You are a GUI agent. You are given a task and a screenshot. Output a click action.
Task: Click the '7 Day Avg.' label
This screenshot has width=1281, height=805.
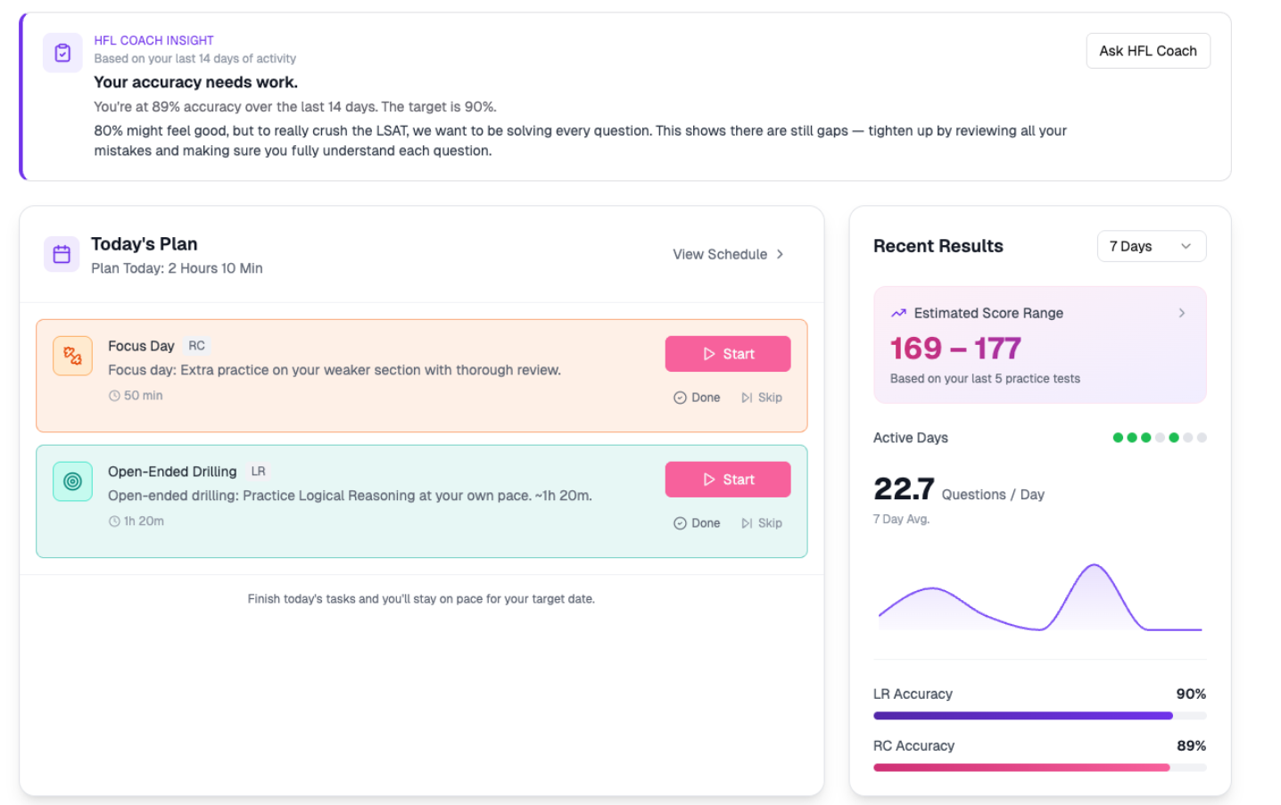pyautogui.click(x=901, y=519)
